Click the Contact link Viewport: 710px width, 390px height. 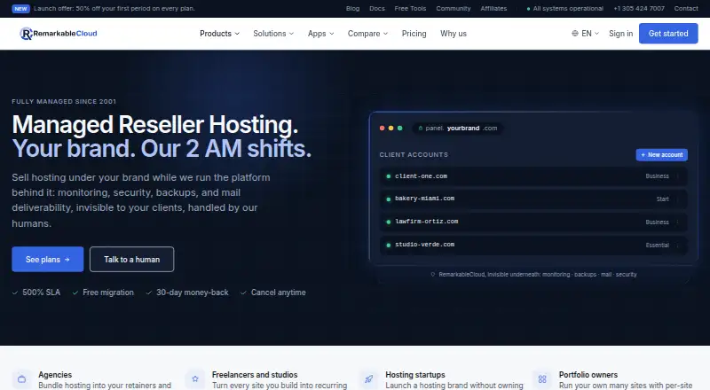pos(686,9)
